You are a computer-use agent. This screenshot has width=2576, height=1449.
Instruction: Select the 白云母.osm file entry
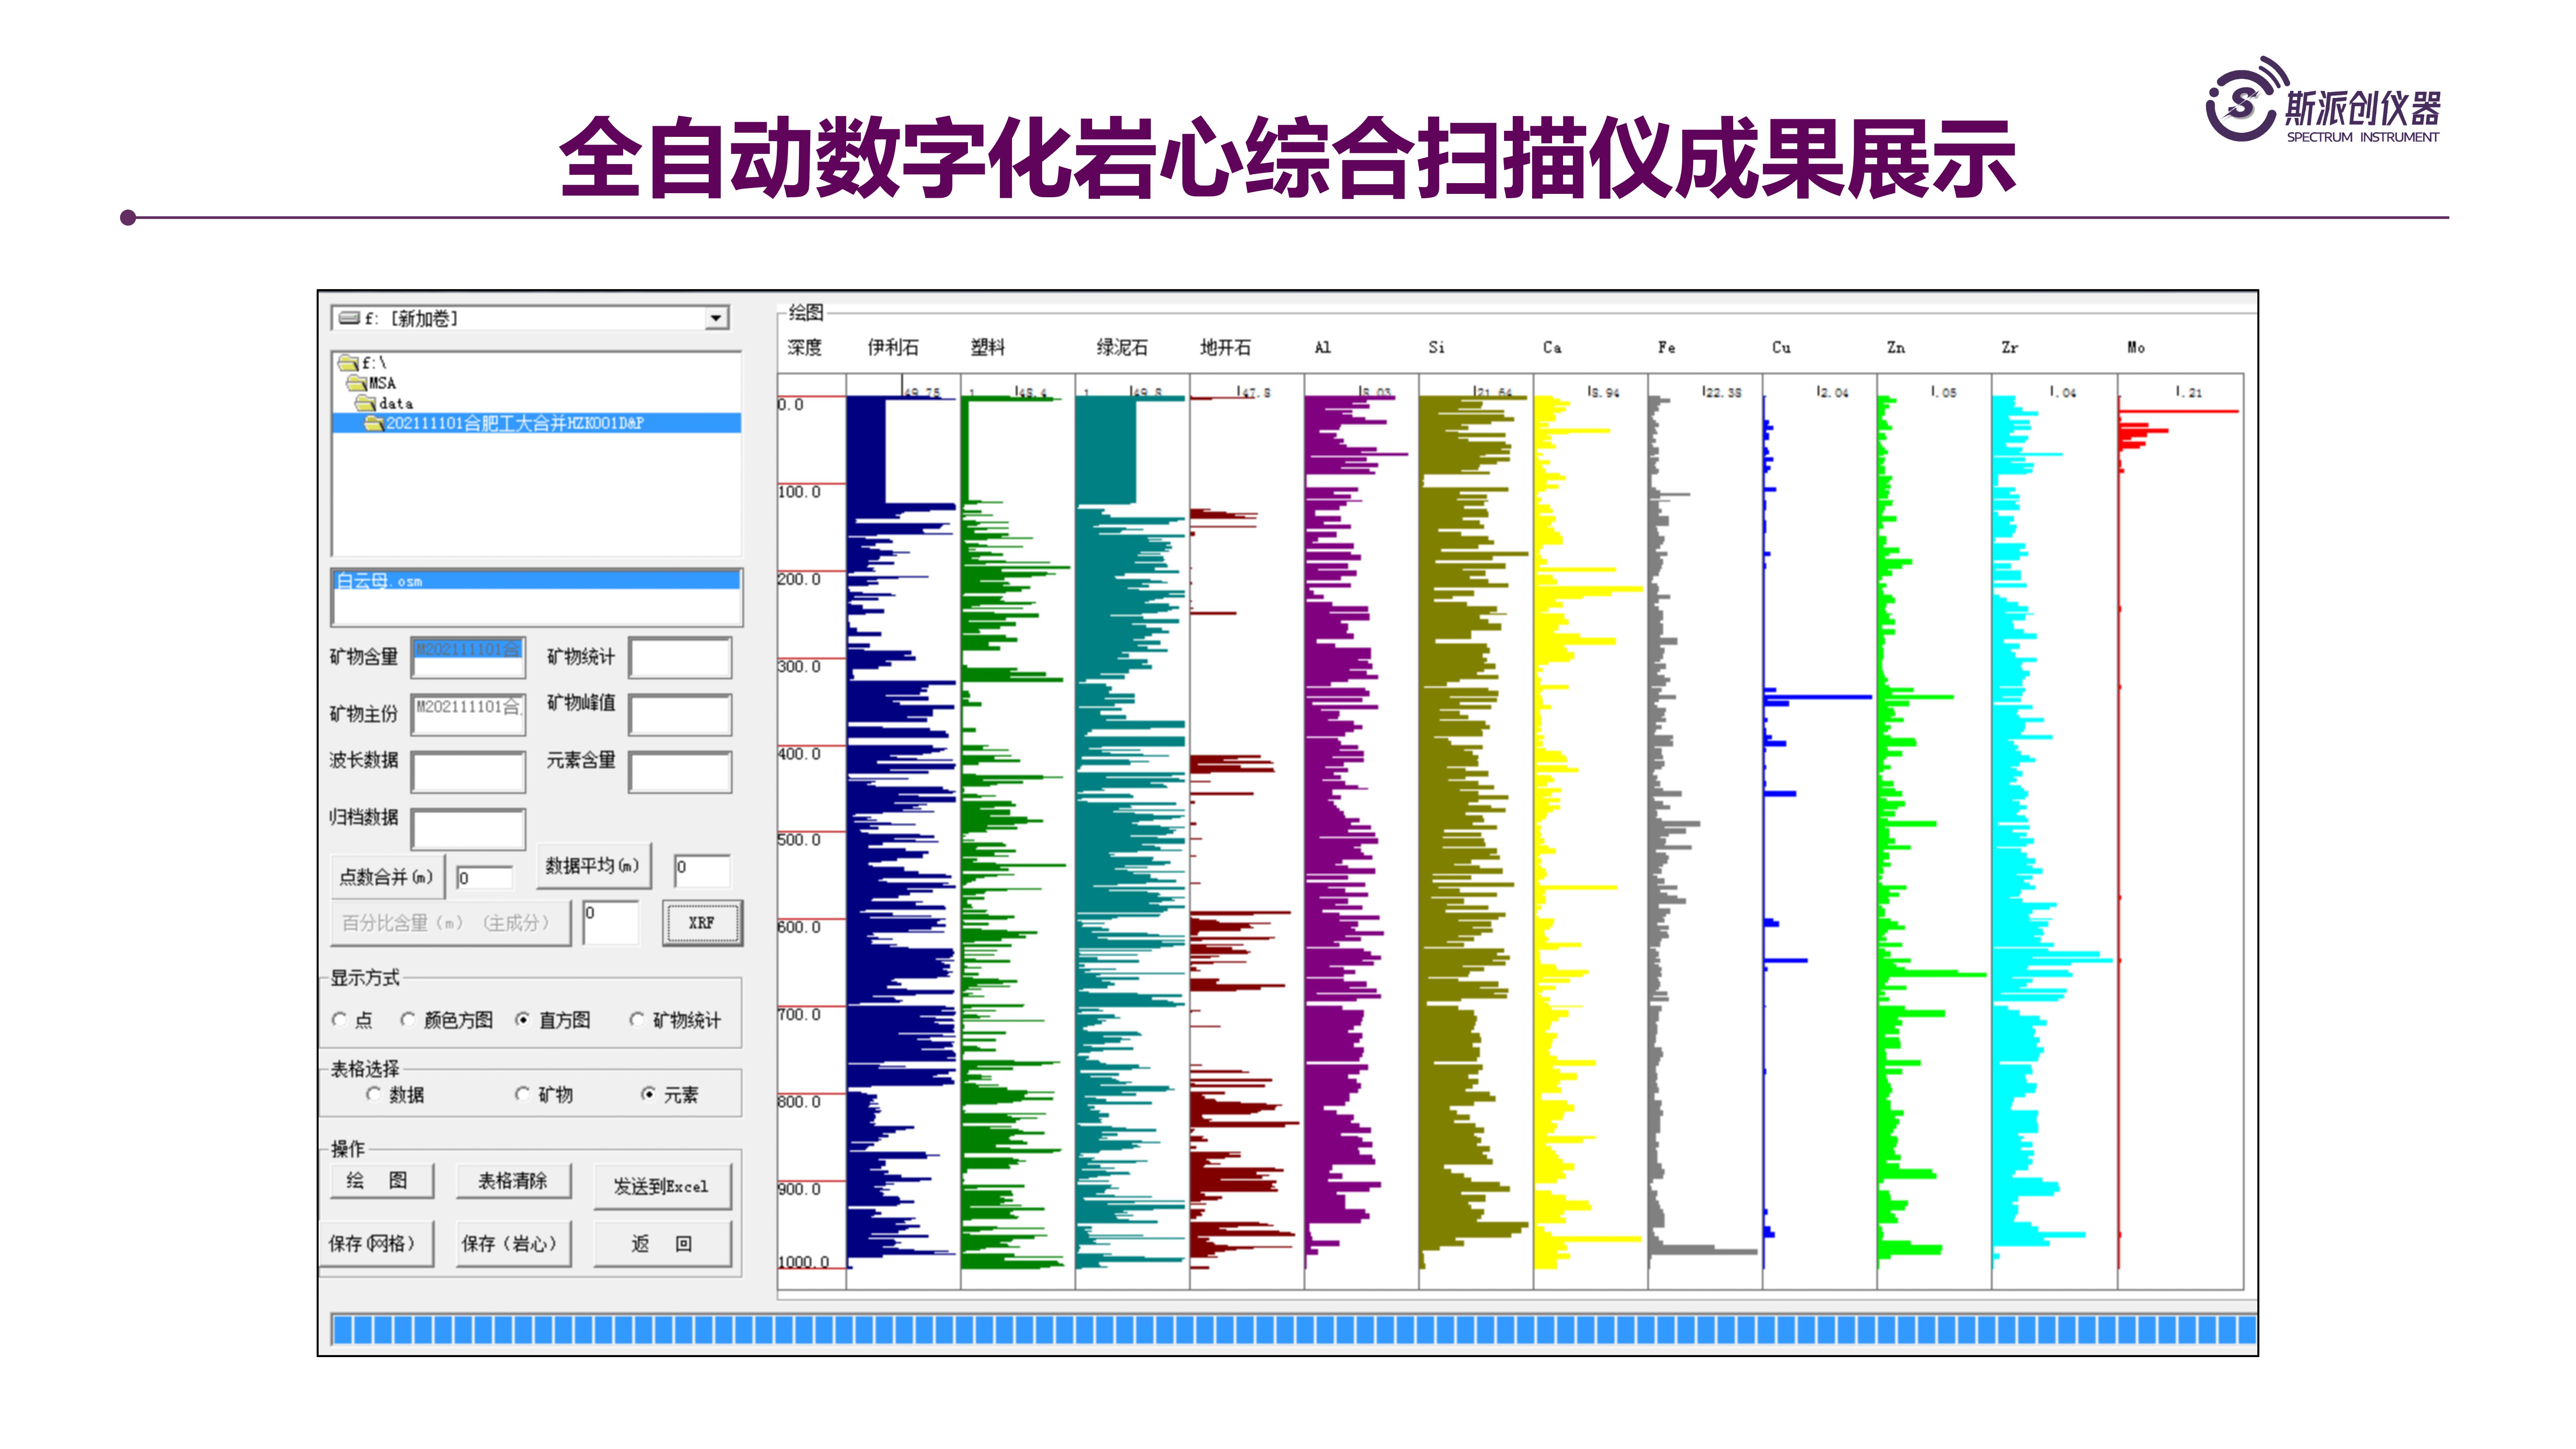(536, 581)
